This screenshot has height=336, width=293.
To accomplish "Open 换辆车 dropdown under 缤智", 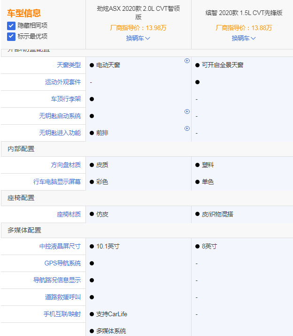I will point(244,38).
